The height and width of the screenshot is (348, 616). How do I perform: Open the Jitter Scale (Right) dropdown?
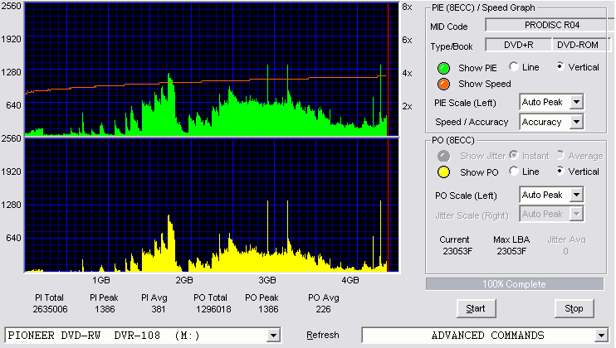click(576, 214)
